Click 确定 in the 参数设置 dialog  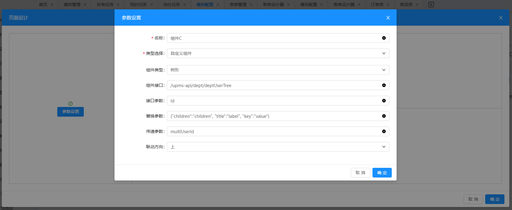(x=382, y=173)
